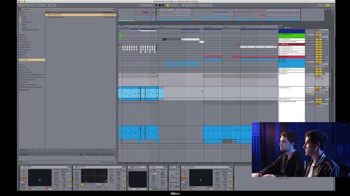Start playback with the transport Play button
350x196 pixels.
pos(156,5)
